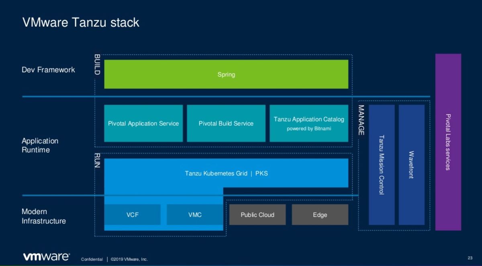
Task: Select the Pivotal Application Service box
Action: click(143, 123)
